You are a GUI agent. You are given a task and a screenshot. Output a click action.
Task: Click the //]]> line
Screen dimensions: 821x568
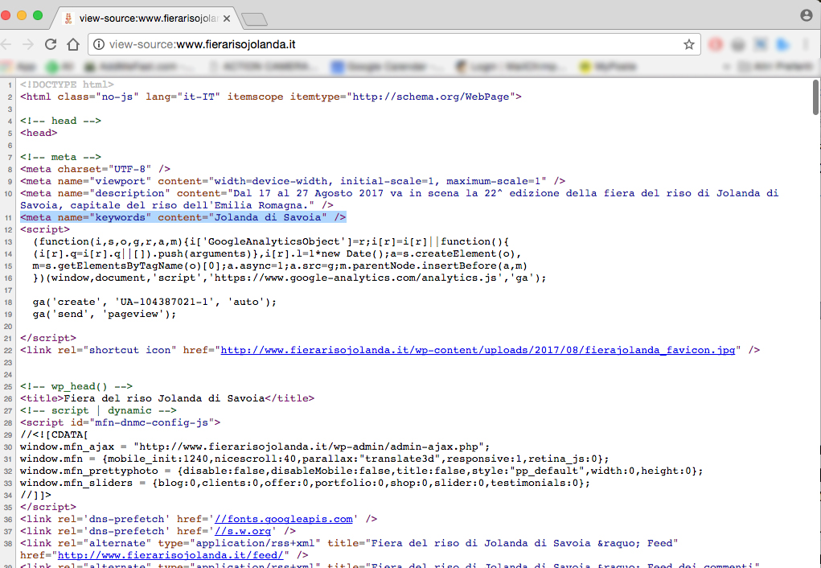click(x=35, y=495)
